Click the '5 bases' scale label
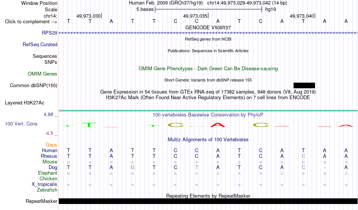This screenshot has height=210, width=358. (x=145, y=9)
